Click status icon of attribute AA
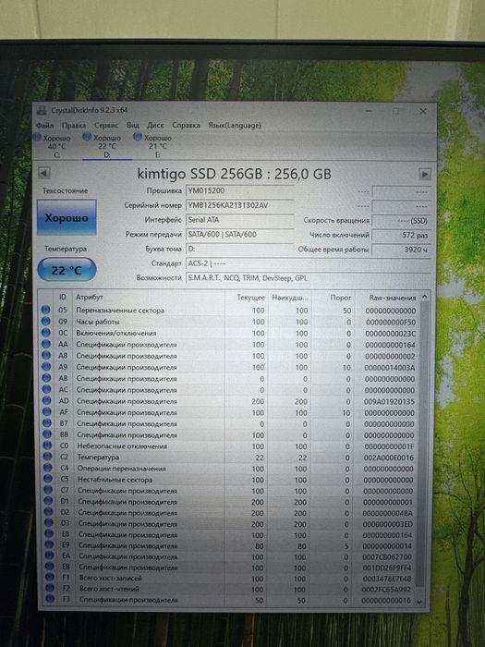Screen dimensions: 485x647 46,344
